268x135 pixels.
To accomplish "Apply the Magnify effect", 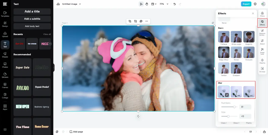I will tap(249, 37).
